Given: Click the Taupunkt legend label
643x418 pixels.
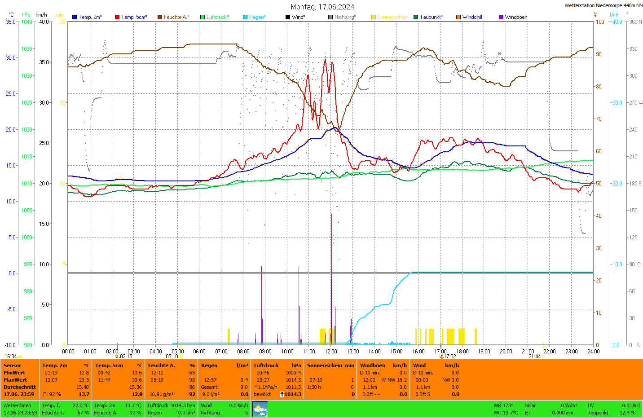Looking at the screenshot, I should 431,17.
